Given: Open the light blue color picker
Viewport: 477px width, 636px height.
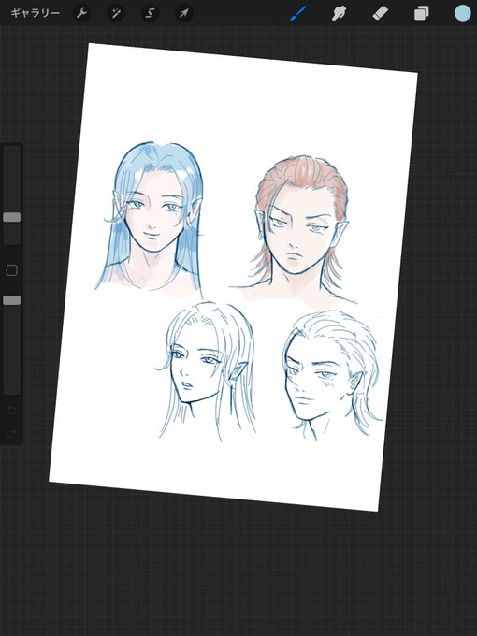Looking at the screenshot, I should 462,13.
